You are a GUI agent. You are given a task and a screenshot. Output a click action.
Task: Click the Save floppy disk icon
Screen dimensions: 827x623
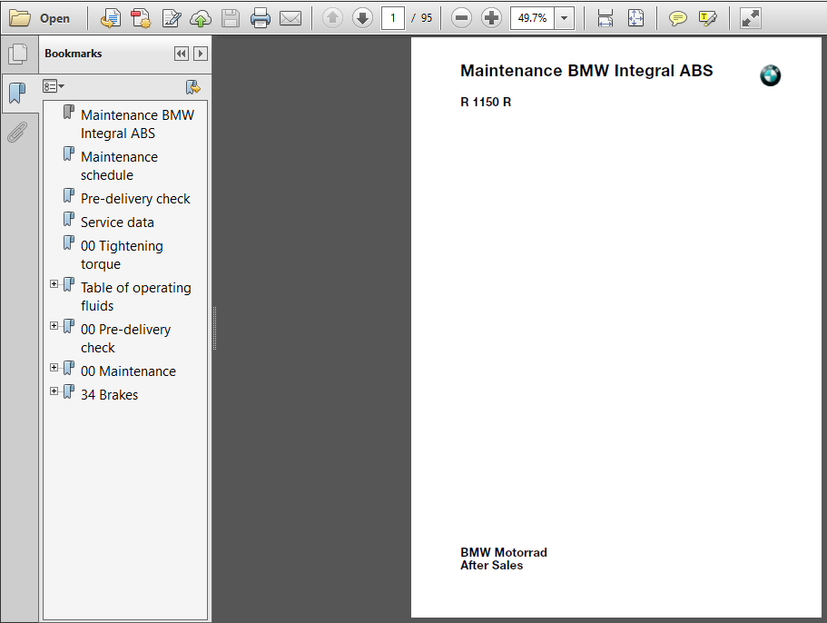(x=231, y=18)
